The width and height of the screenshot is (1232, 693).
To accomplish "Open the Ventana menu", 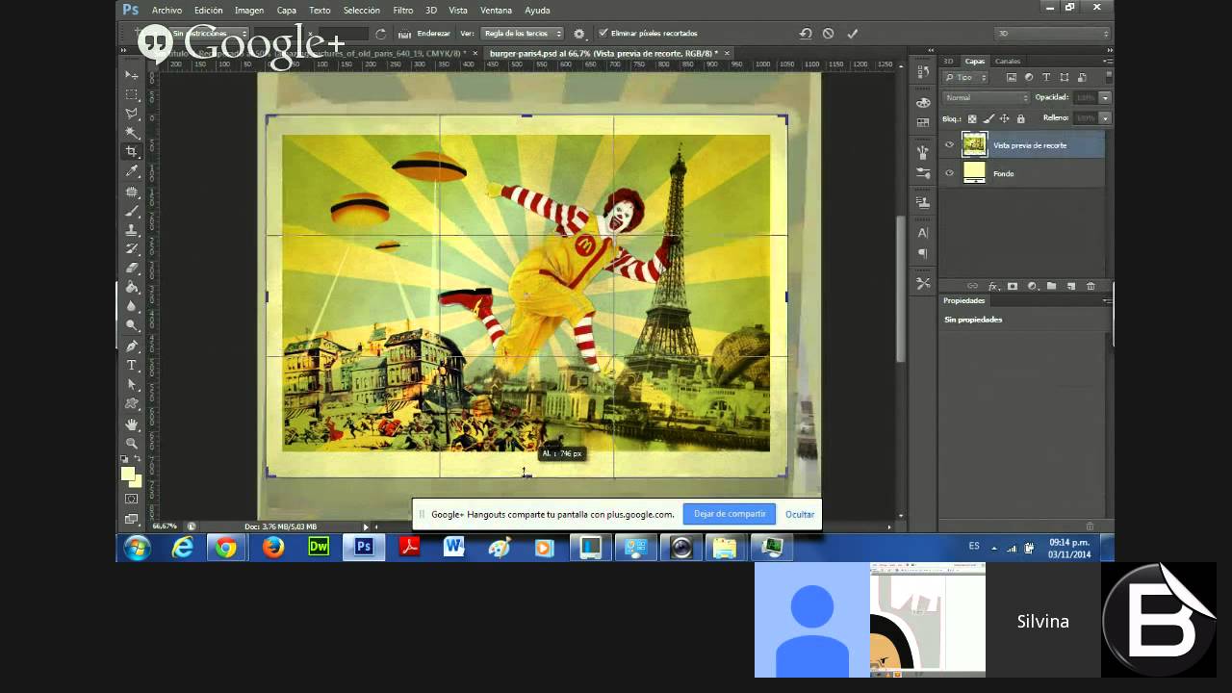I will pos(496,10).
